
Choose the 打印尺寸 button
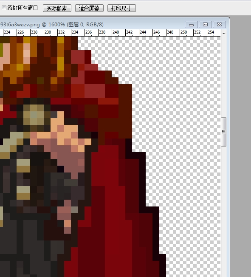(121, 8)
